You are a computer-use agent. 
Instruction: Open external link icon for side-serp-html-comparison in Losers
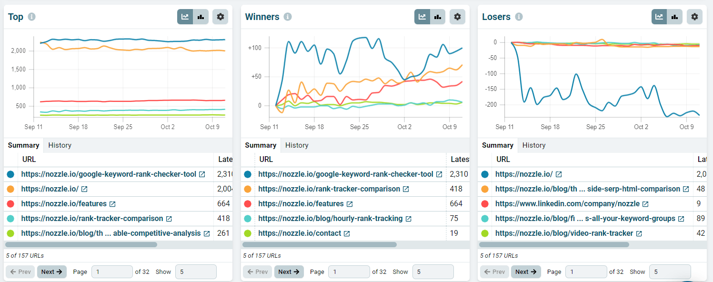[x=686, y=189]
